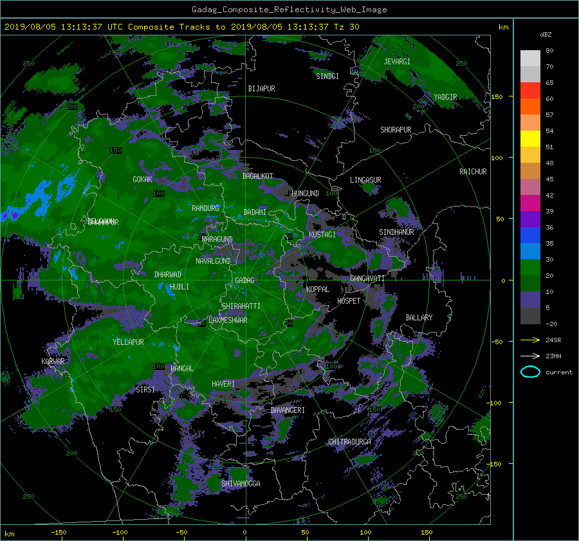Image resolution: width=579 pixels, height=541 pixels.
Task: Click the DHARWAD city label
Action: [x=168, y=275]
